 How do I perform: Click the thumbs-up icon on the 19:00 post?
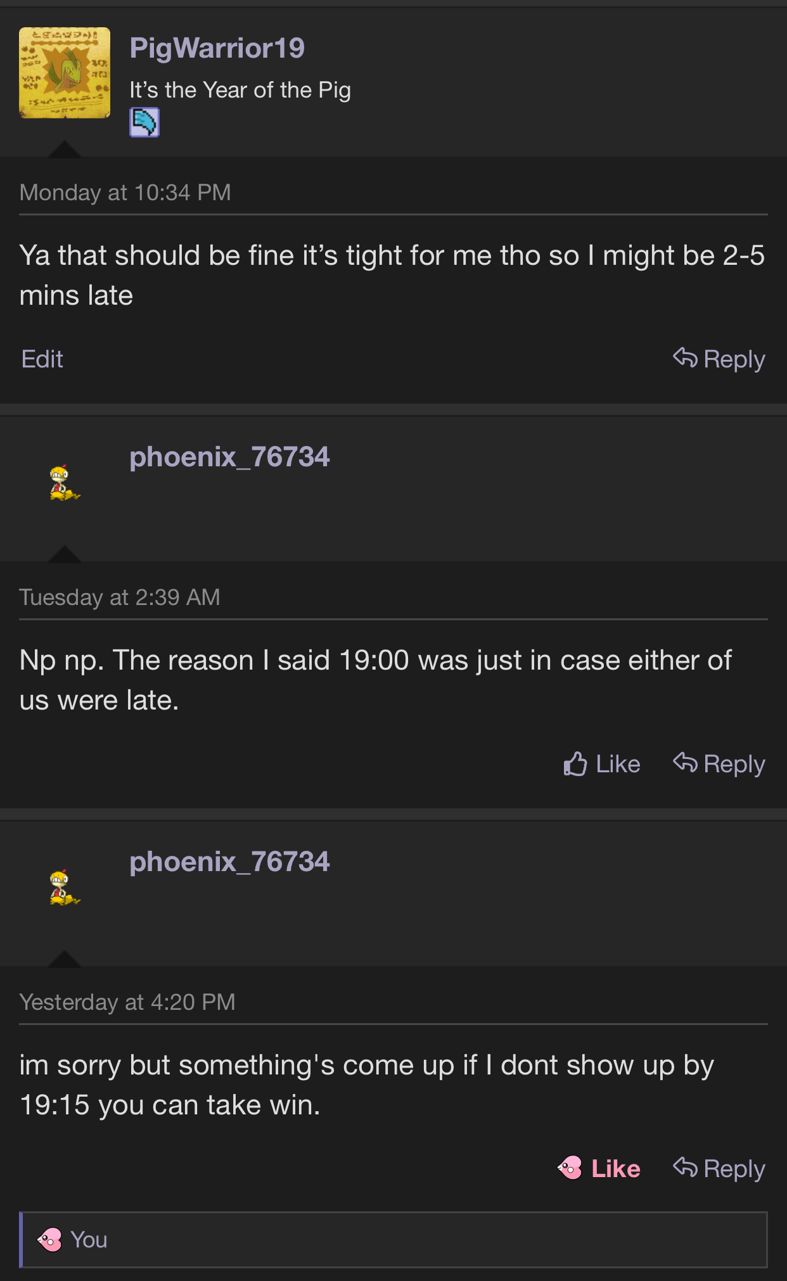(575, 764)
